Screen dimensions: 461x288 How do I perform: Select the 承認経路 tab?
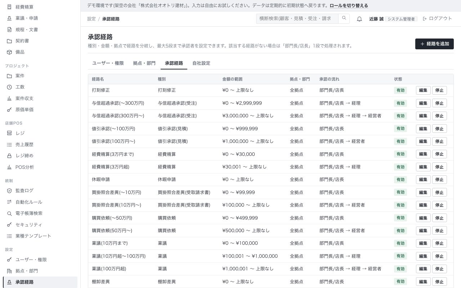coord(174,63)
